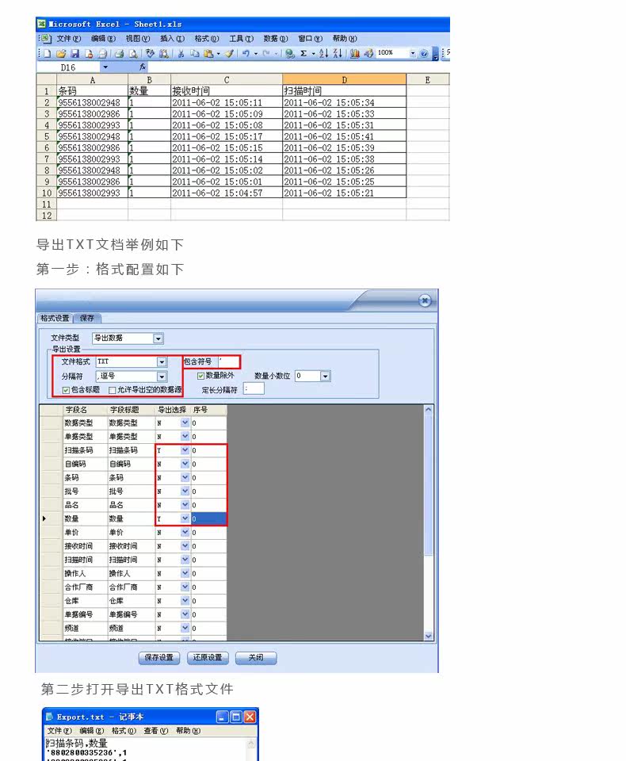
Task: Click the 关闭 button
Action: pos(256,658)
